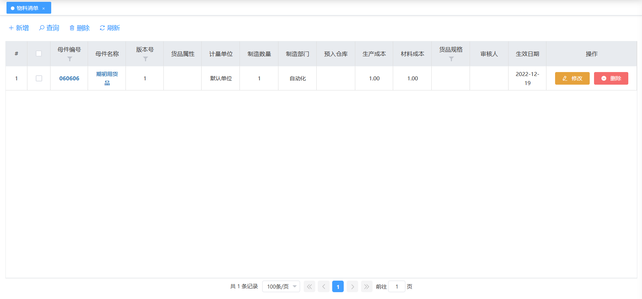Click filter icon under 货品规格 column

(451, 59)
